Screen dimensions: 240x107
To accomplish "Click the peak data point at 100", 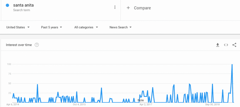I will [x=232, y=64].
